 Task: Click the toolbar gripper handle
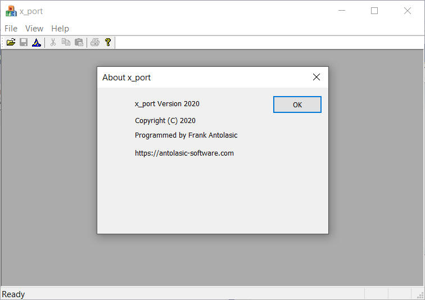pos(3,42)
